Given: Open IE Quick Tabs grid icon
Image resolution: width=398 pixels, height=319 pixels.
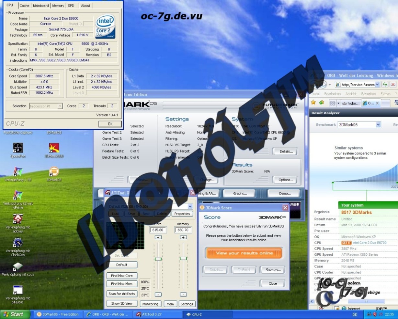Looking at the screenshot, I should point(332,103).
